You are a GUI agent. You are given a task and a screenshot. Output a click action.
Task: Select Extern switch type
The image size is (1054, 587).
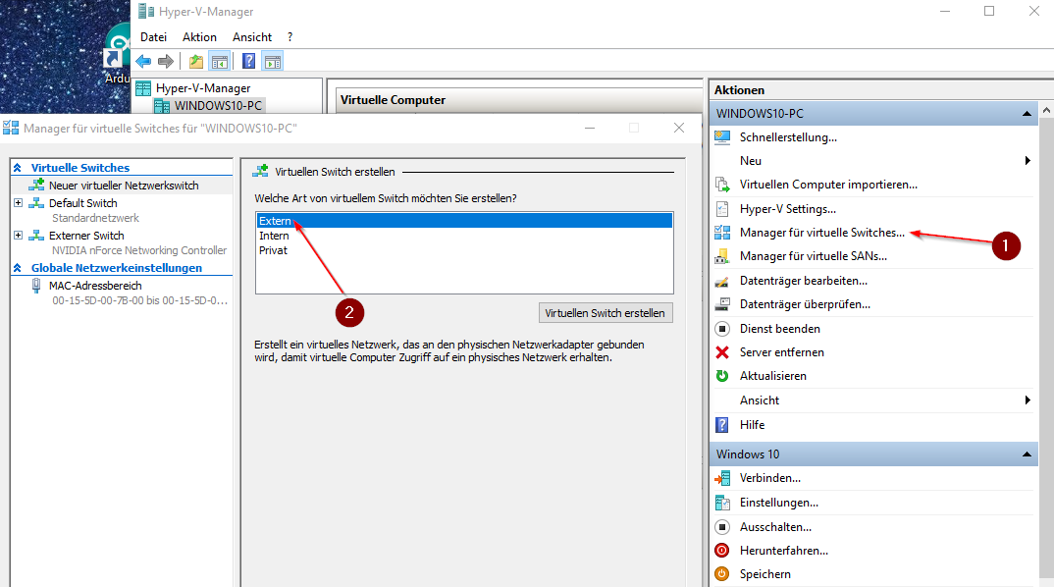[464, 221]
